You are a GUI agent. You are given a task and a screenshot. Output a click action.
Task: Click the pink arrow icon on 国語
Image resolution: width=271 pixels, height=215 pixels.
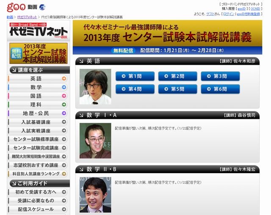point(64,96)
